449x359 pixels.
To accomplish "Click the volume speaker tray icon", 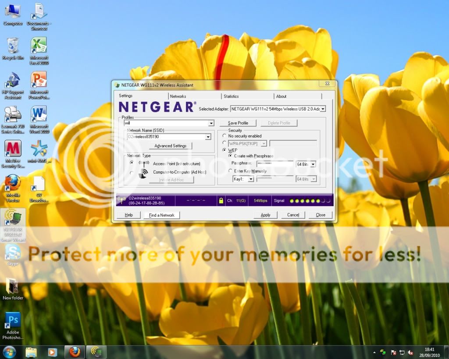I will pos(410,352).
